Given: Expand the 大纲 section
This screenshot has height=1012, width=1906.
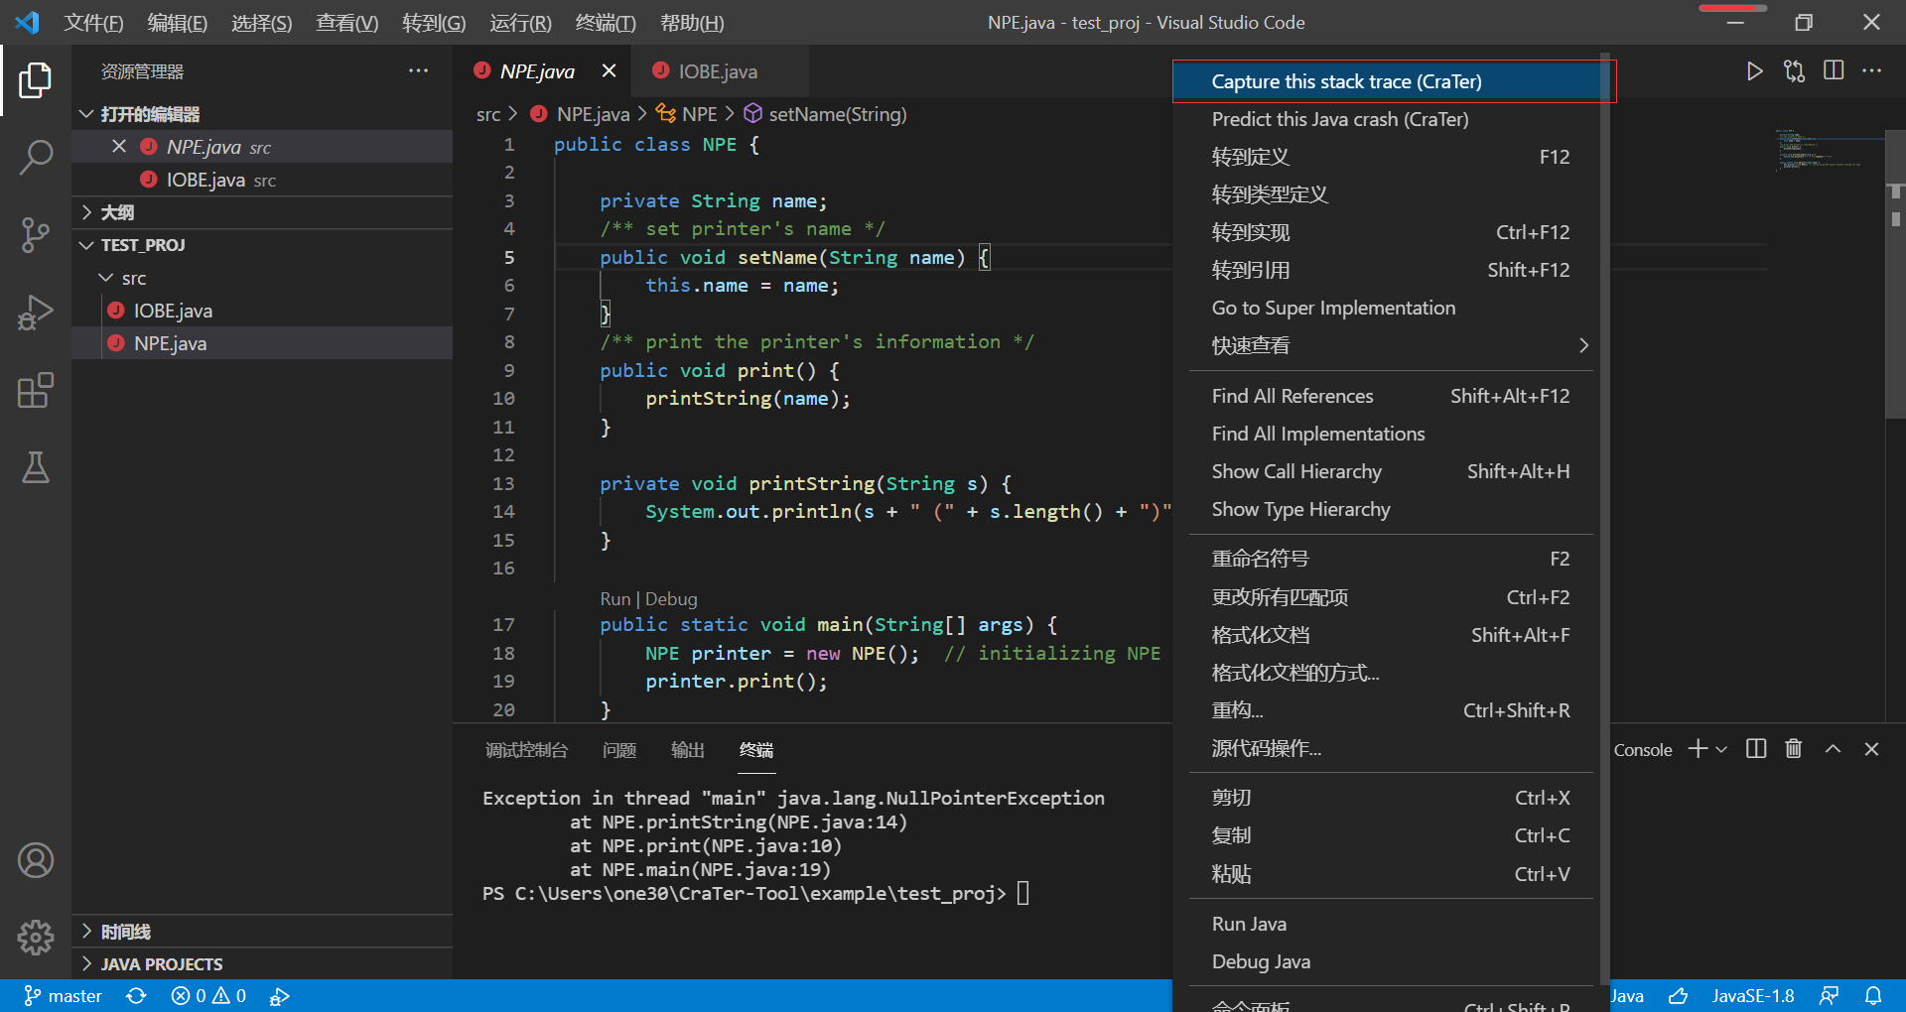Looking at the screenshot, I should (x=262, y=212).
